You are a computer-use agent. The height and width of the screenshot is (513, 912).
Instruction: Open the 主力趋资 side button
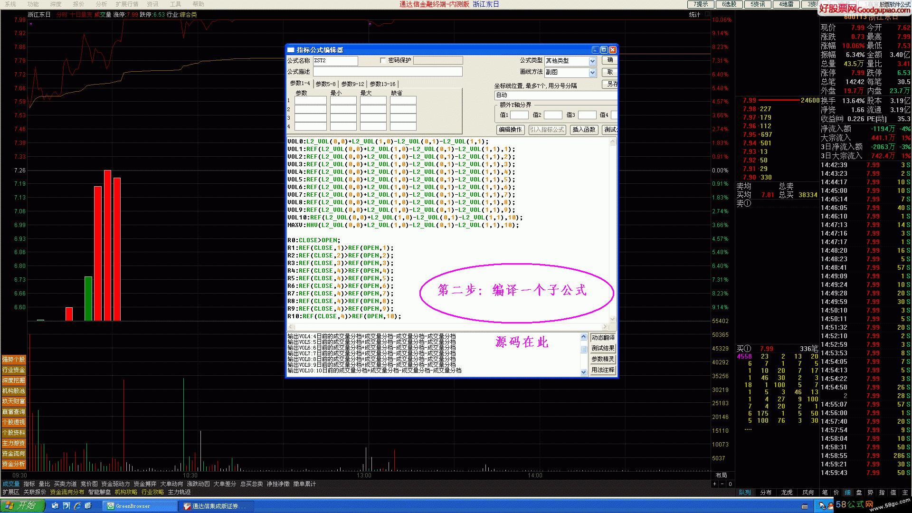click(14, 443)
